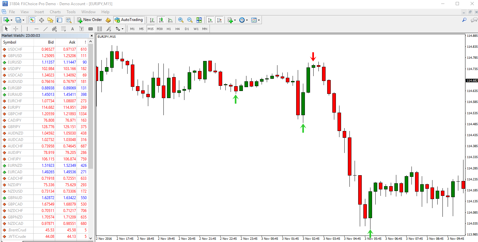Toggle the Terminal panel

pyautogui.click(x=59, y=20)
